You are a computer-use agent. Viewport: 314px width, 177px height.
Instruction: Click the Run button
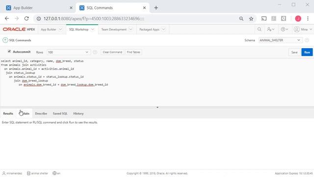tap(307, 52)
